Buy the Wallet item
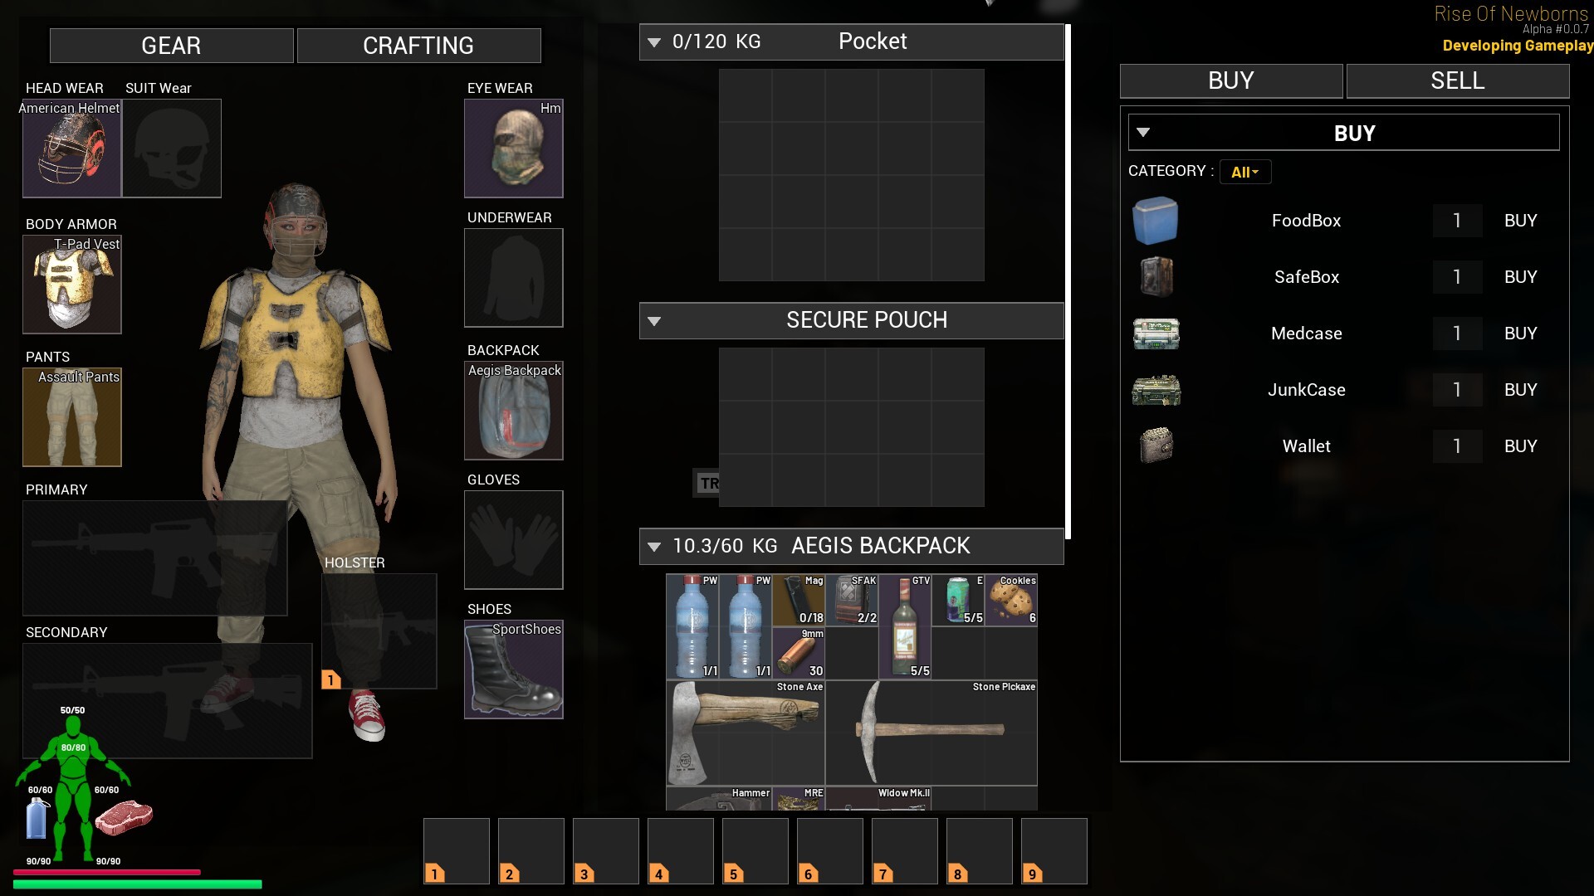1594x896 pixels. coord(1520,446)
